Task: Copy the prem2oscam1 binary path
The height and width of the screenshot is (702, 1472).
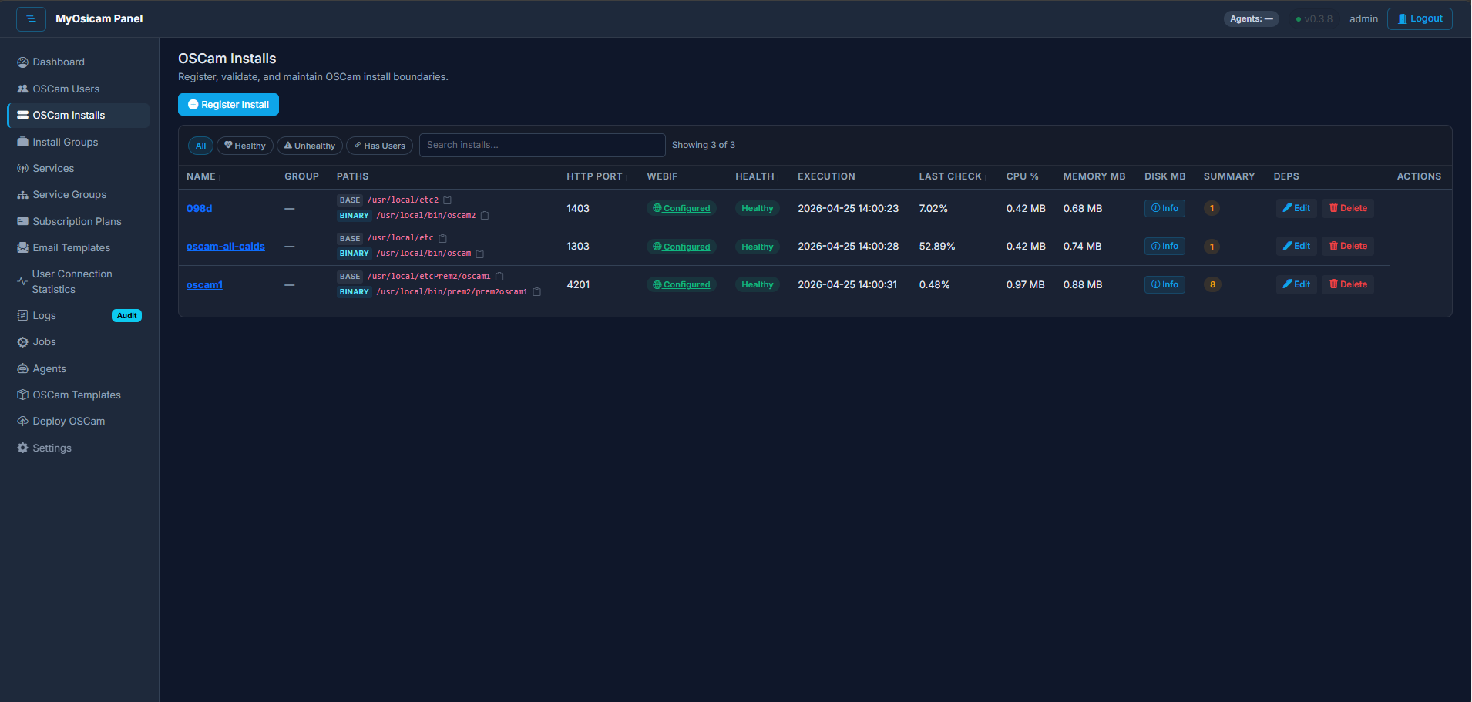Action: 537,292
